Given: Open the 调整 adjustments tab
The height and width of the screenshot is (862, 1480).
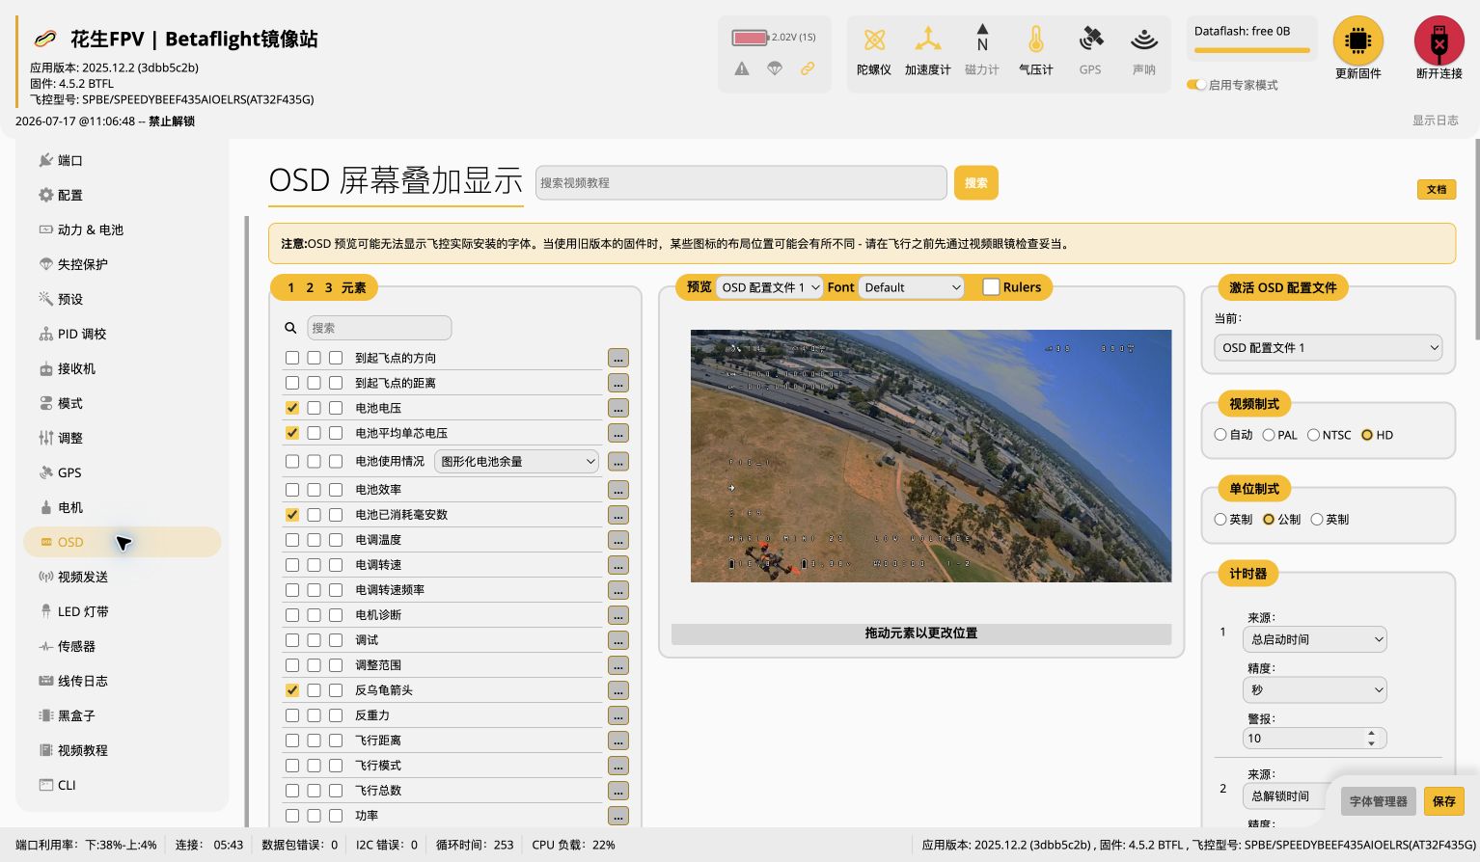Looking at the screenshot, I should coord(123,438).
